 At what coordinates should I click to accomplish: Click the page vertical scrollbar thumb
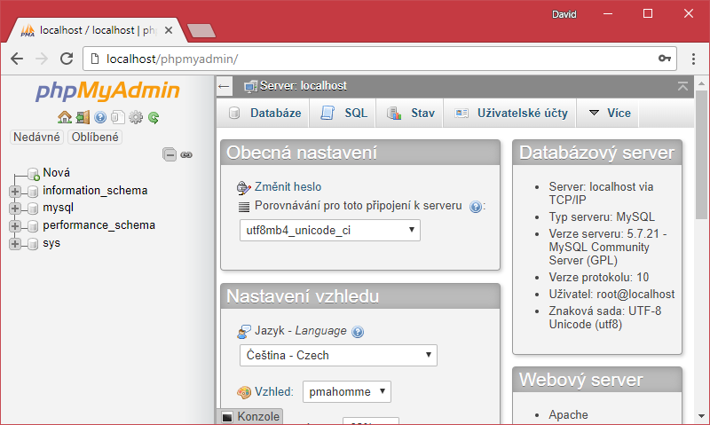pyautogui.click(x=701, y=155)
